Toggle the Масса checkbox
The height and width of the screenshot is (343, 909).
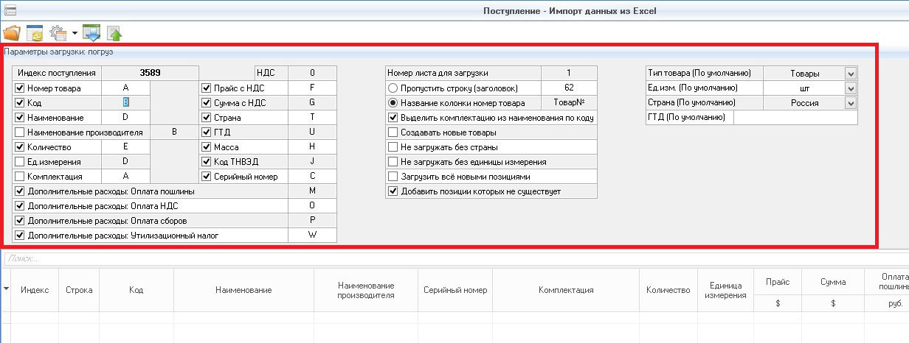[207, 147]
